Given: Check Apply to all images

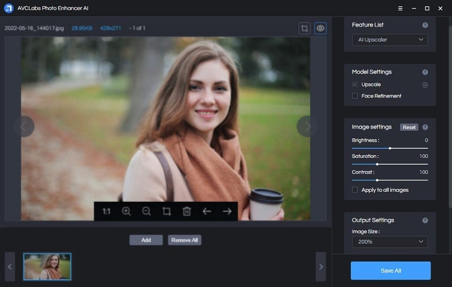Looking at the screenshot, I should point(355,190).
